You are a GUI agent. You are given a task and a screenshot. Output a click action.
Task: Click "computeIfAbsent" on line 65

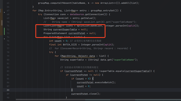tap(61, 3)
